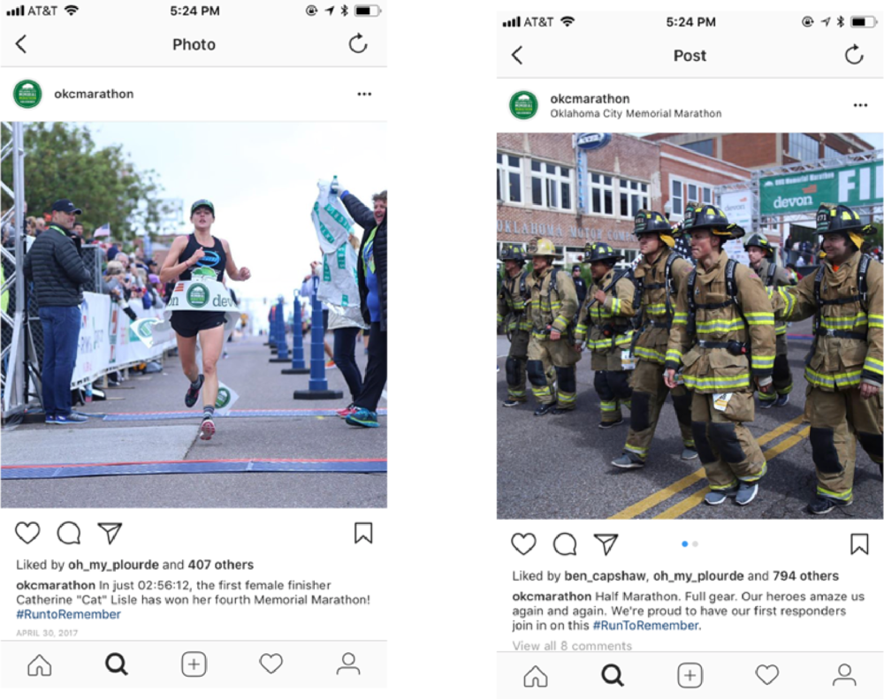Open search magnifier in left phone
884x699 pixels.
117,664
